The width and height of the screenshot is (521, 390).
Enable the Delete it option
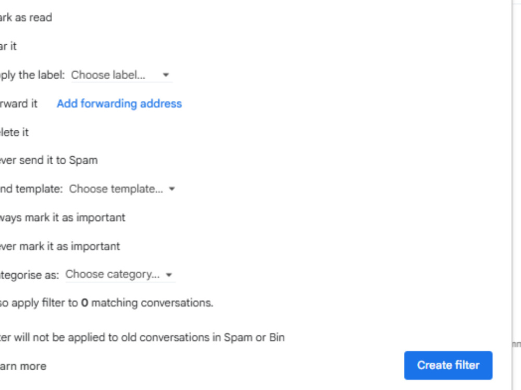tap(14, 132)
